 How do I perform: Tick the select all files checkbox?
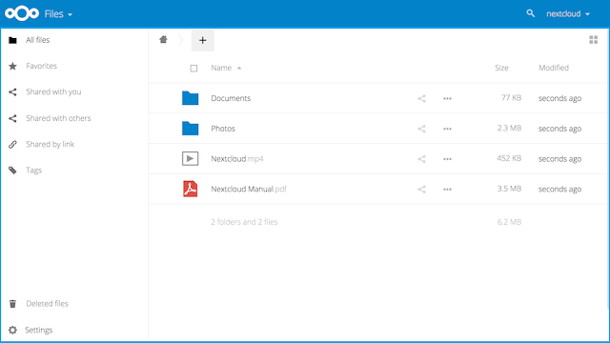click(193, 69)
